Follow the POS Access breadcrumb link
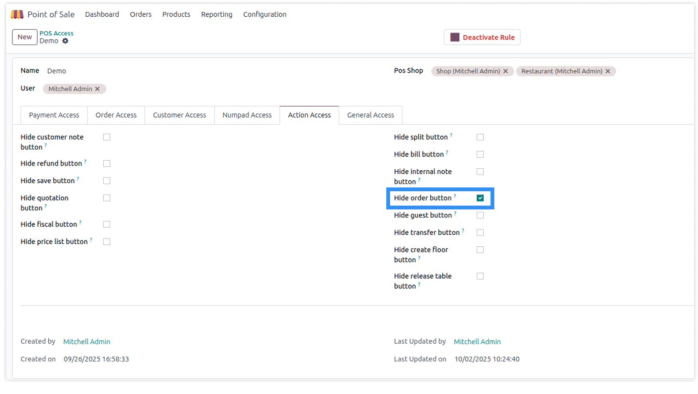The height and width of the screenshot is (394, 698). (56, 33)
